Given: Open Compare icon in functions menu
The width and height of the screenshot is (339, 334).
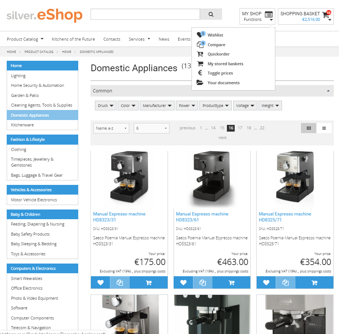Looking at the screenshot, I should pyautogui.click(x=200, y=44).
